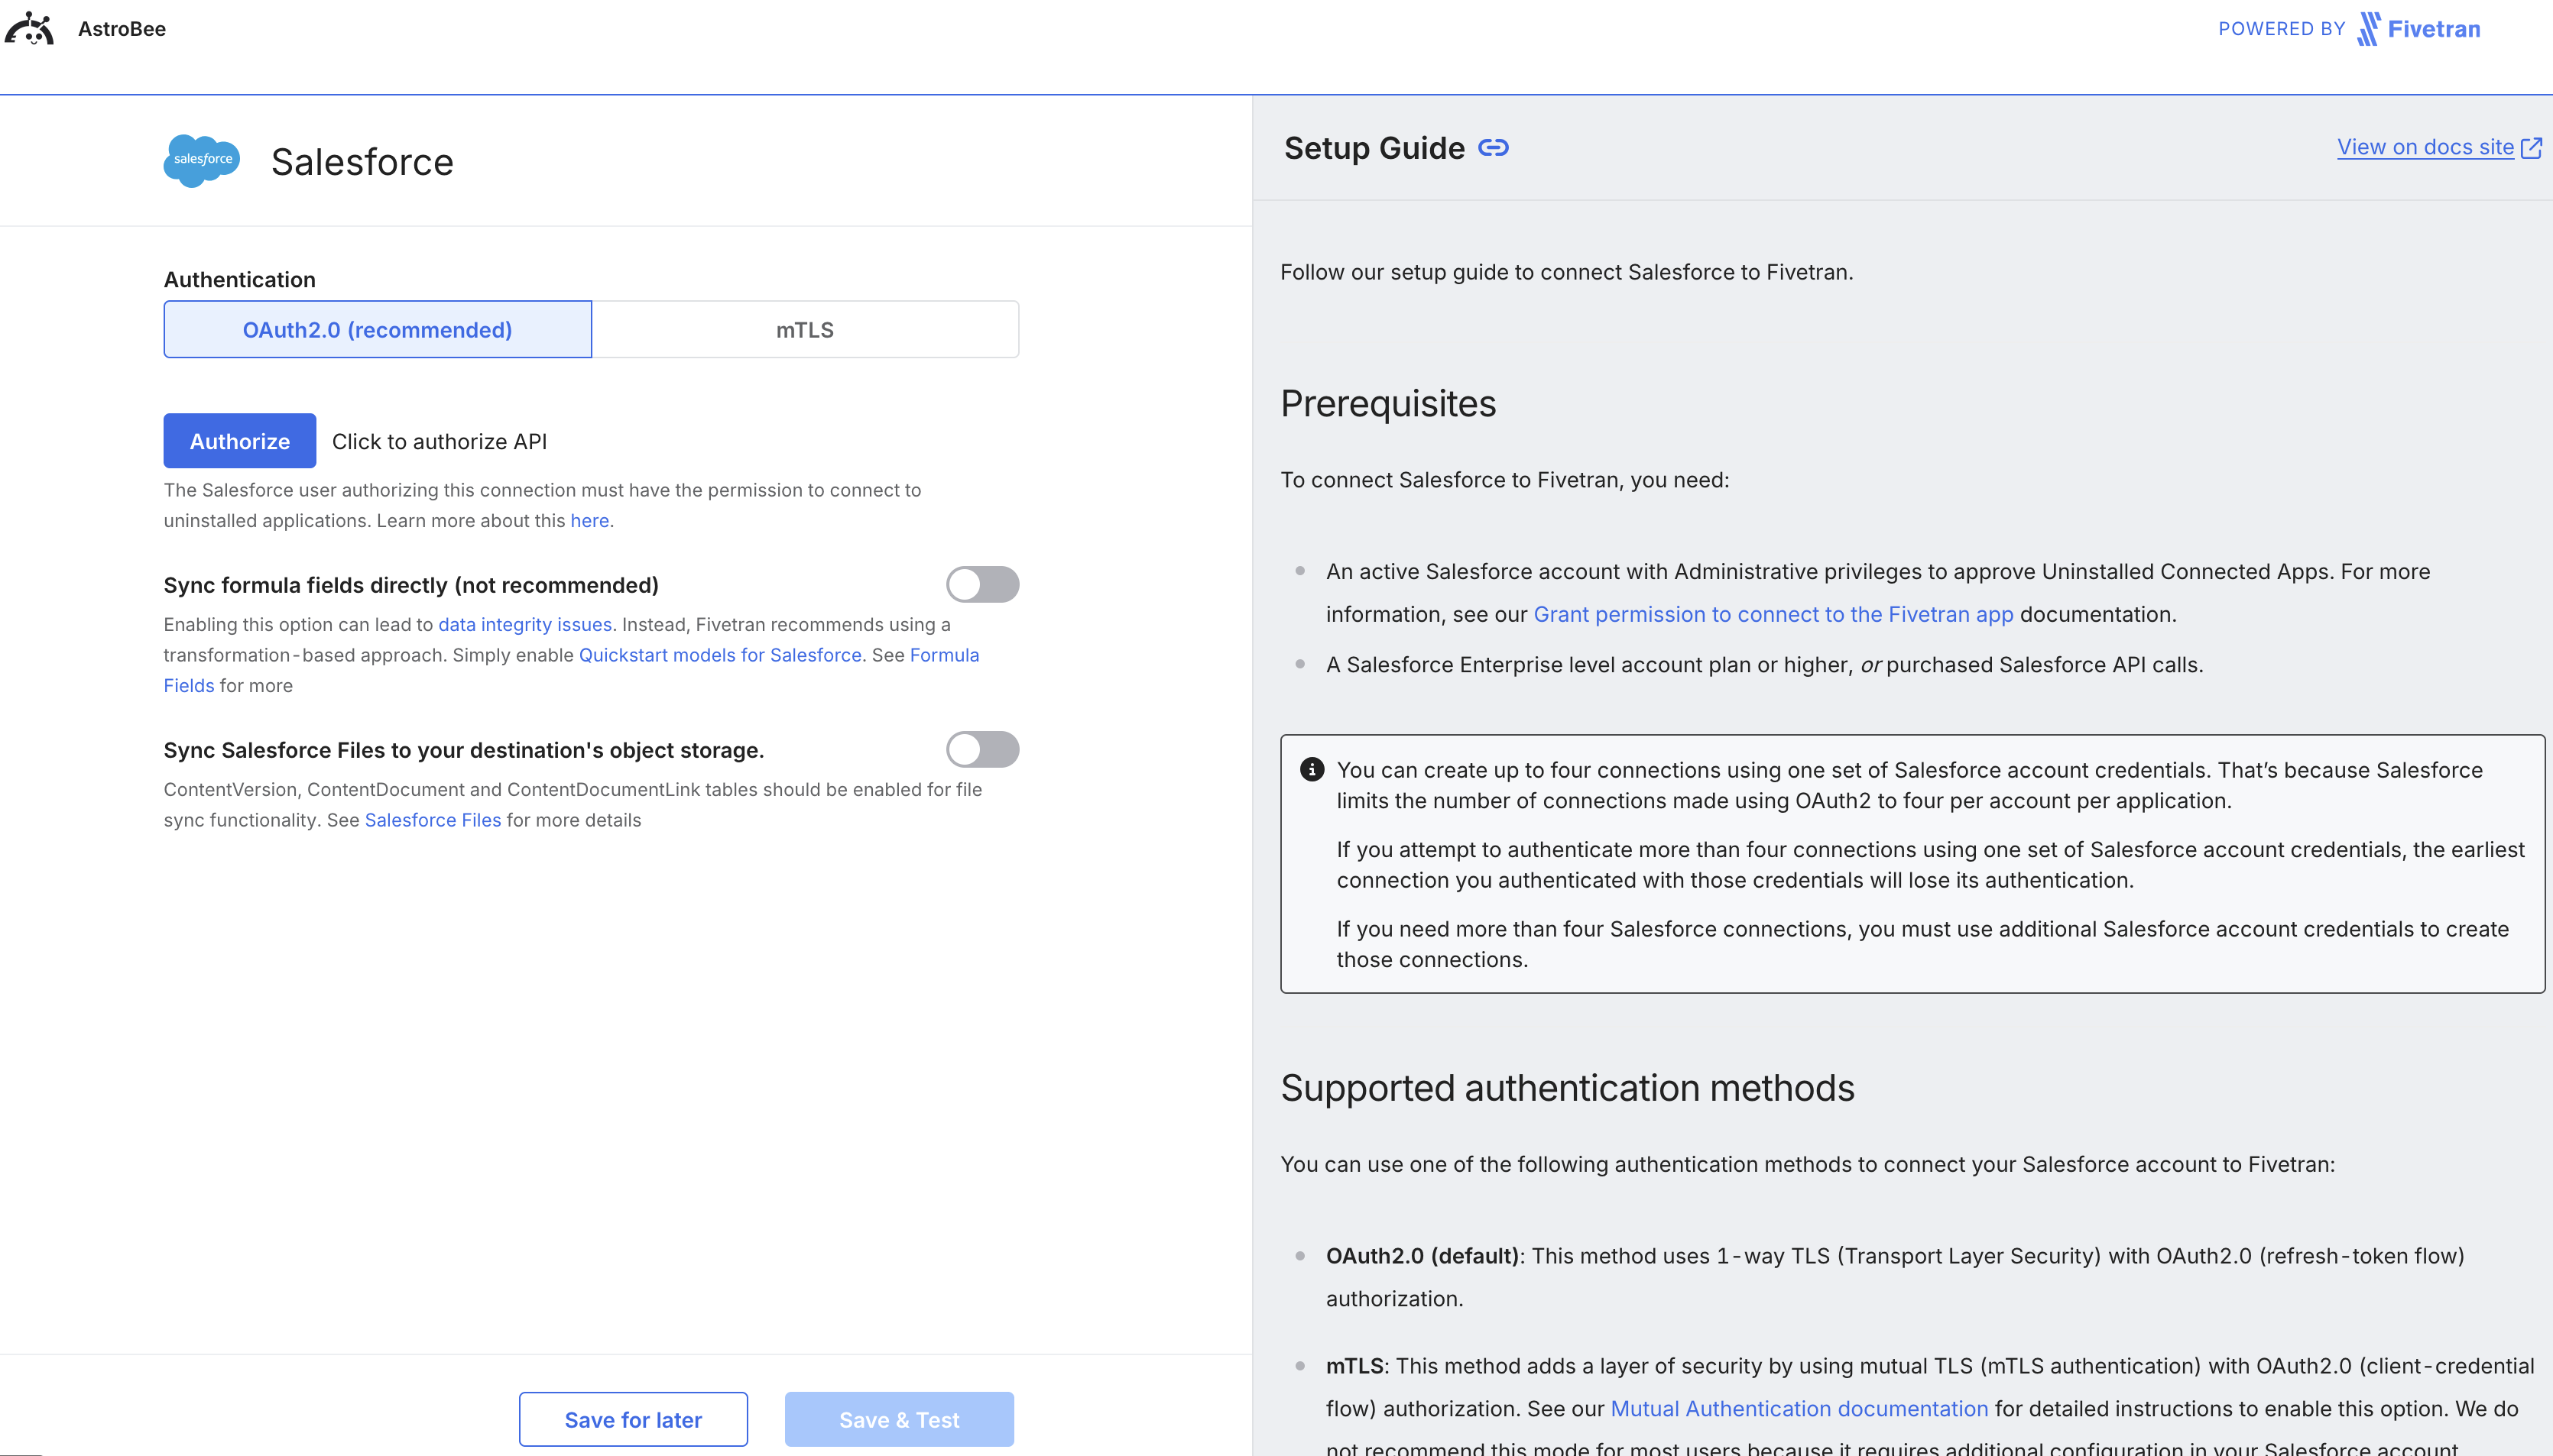Select the OAuth2.0 recommended authentication method
The image size is (2553, 1456).
click(x=377, y=329)
